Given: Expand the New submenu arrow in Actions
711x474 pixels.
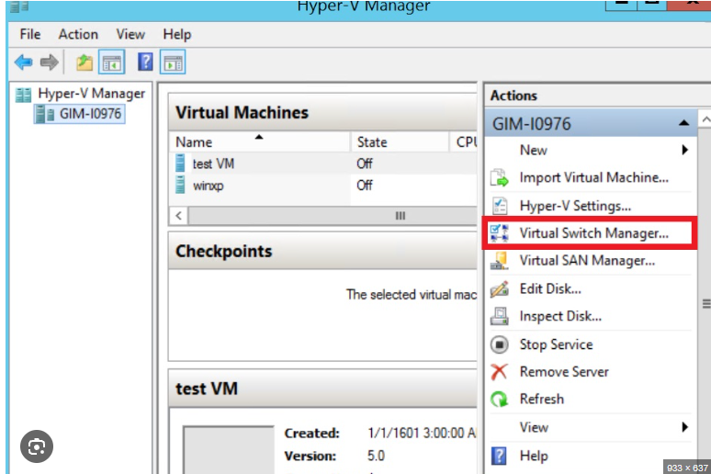Looking at the screenshot, I should click(x=684, y=150).
